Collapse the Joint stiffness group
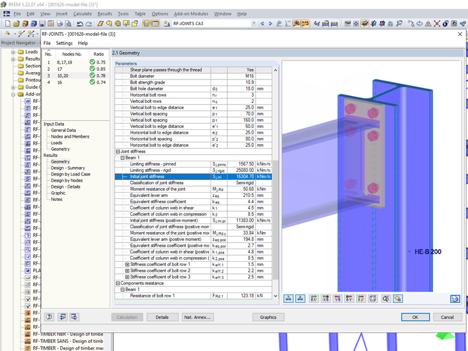The image size is (468, 351). point(118,151)
